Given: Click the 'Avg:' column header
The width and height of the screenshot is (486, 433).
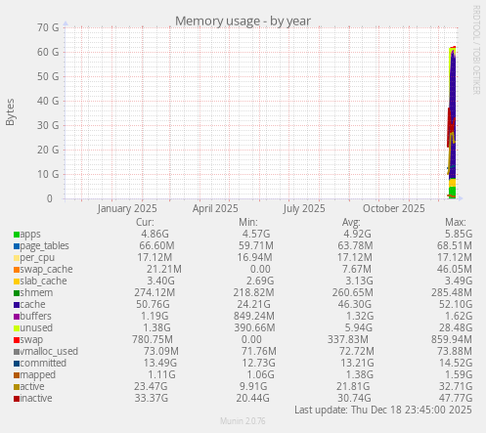Looking at the screenshot, I should click(351, 222).
